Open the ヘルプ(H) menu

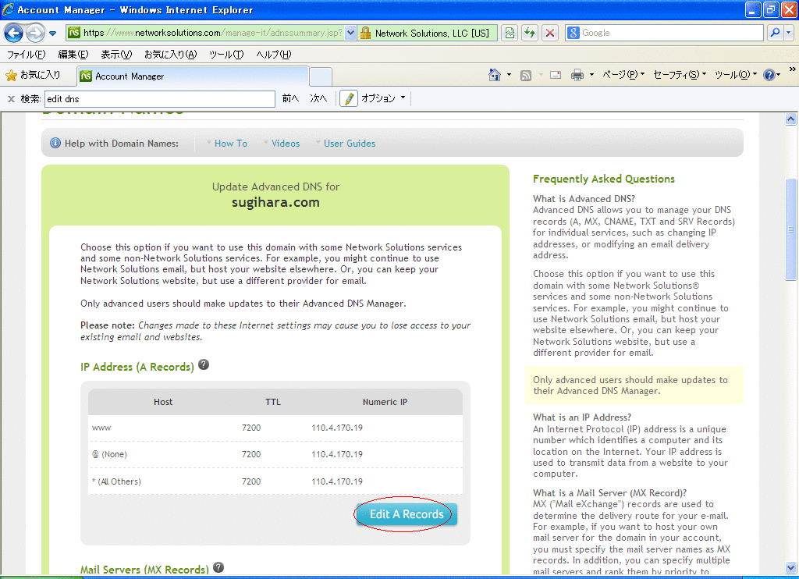(x=274, y=54)
